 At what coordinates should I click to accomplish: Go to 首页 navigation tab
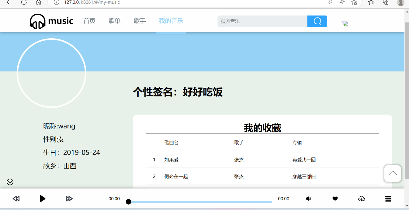(89, 21)
